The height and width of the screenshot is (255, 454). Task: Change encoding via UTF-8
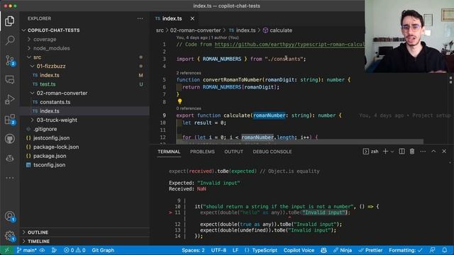[x=218, y=250]
